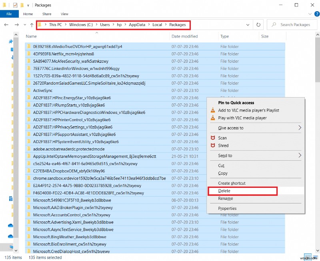Open the Give access to submenu
Screen dimensions: 320x261
click(x=256, y=128)
